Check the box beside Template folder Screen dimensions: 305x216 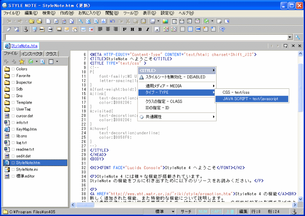tap(13, 102)
